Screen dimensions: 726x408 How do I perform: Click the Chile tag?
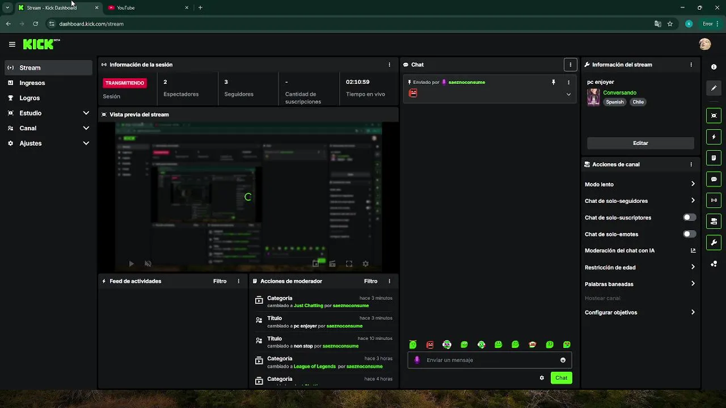(638, 102)
